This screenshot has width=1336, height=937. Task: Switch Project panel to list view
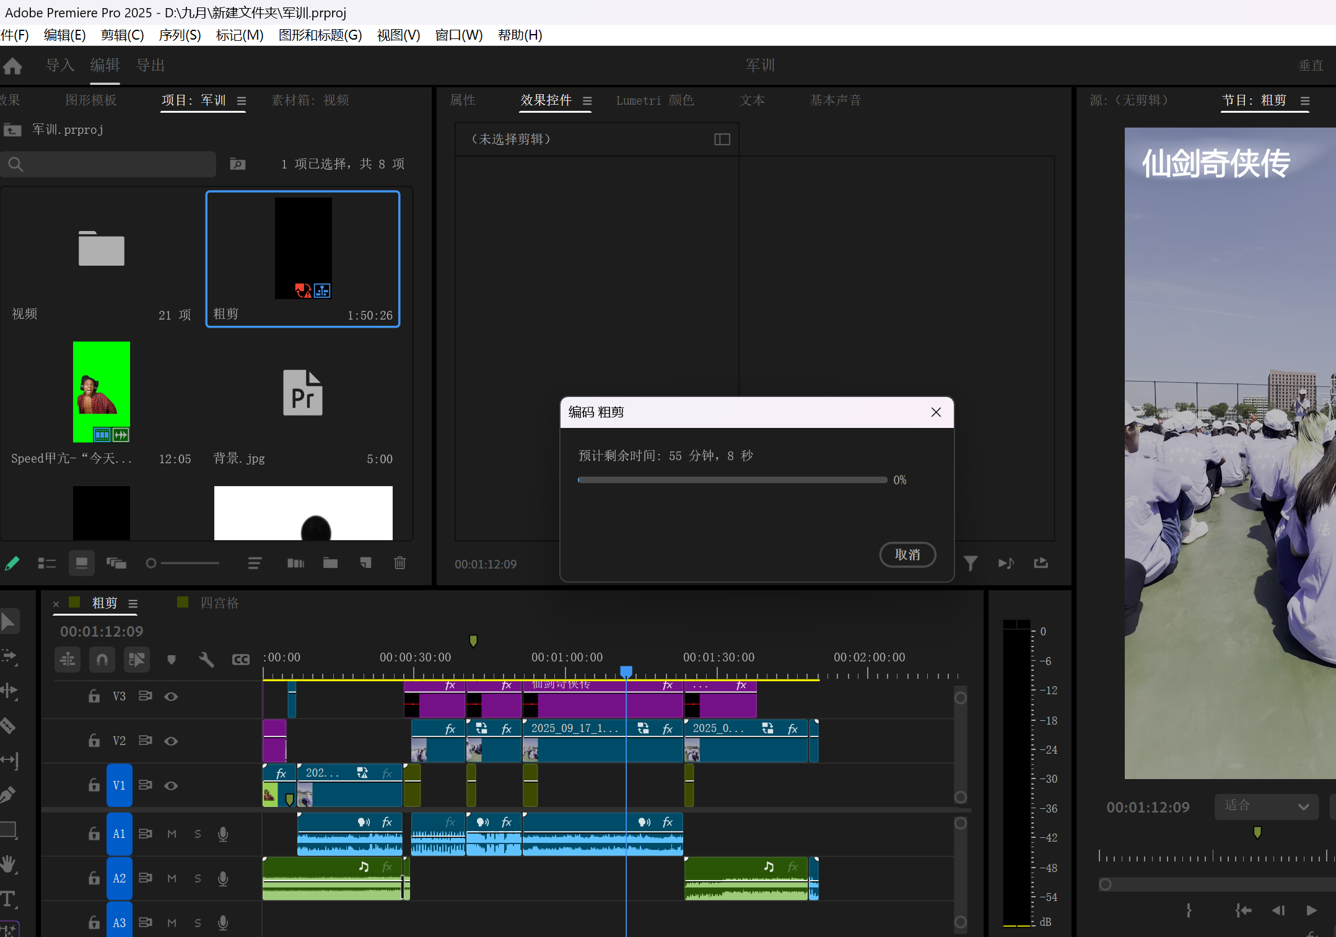(47, 563)
